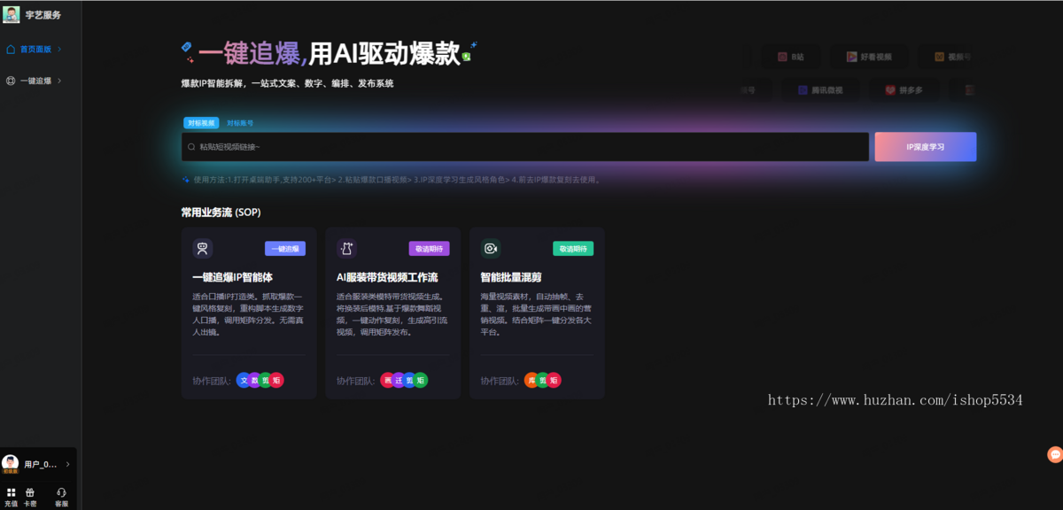Click the 用户_0 username label
Image resolution: width=1063 pixels, height=510 pixels.
pyautogui.click(x=41, y=464)
